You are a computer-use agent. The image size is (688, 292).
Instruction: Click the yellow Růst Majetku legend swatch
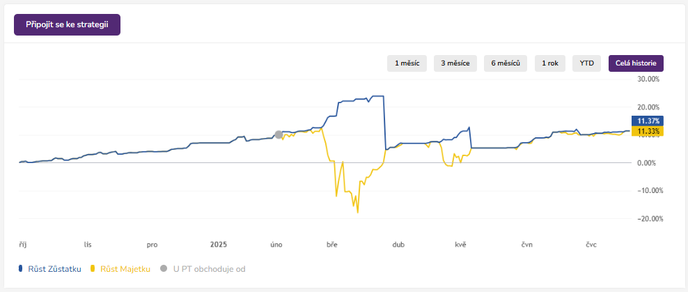coord(94,268)
